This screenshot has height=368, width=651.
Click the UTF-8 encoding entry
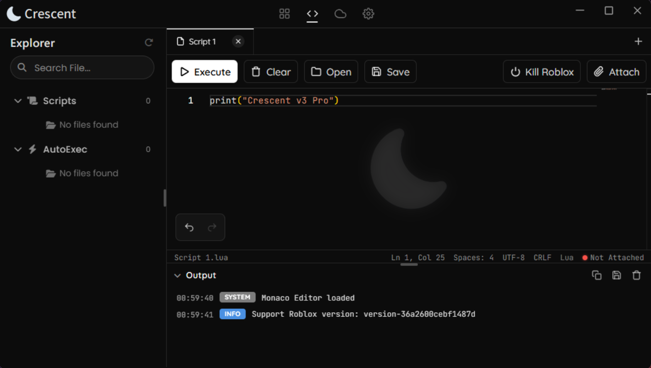[x=513, y=258]
